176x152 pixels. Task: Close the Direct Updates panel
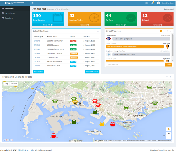[x=171, y=31]
